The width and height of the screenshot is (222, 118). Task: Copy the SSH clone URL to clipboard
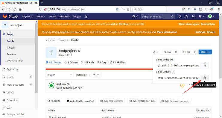click(x=205, y=65)
